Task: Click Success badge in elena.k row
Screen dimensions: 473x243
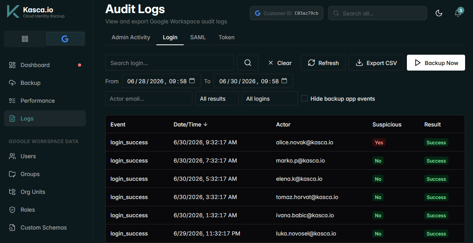Action: 436,179
